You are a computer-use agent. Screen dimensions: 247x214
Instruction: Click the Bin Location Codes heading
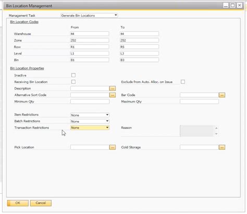tap(24, 22)
